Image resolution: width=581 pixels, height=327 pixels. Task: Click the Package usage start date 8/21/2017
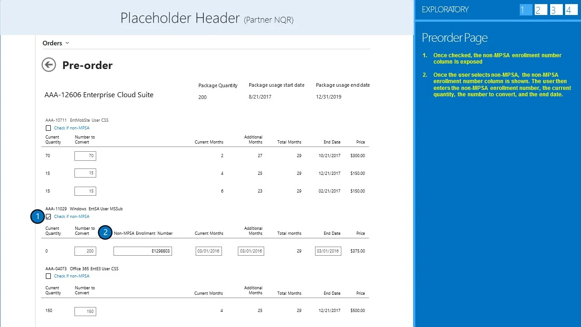260,97
